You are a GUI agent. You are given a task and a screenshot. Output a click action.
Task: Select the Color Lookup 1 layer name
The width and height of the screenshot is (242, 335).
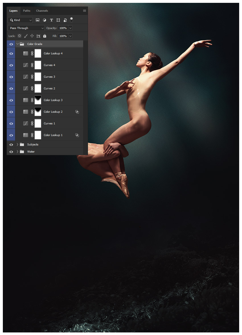[x=53, y=135]
